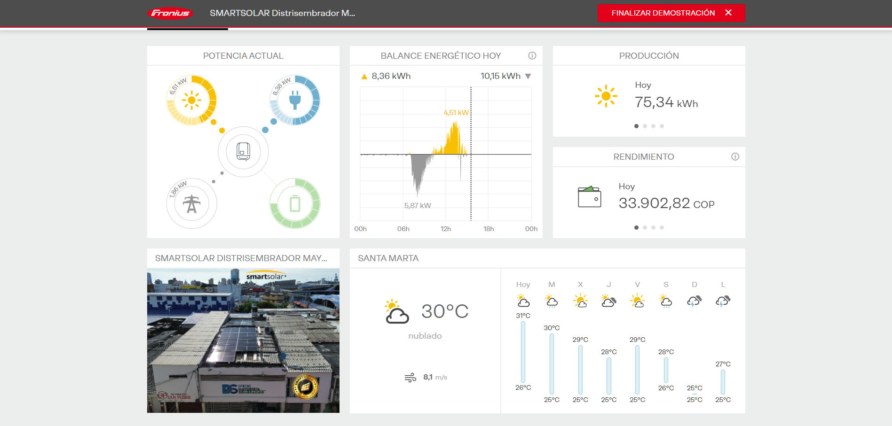The image size is (892, 426).
Task: Click the dotted time marker in chart
Action: point(471,188)
